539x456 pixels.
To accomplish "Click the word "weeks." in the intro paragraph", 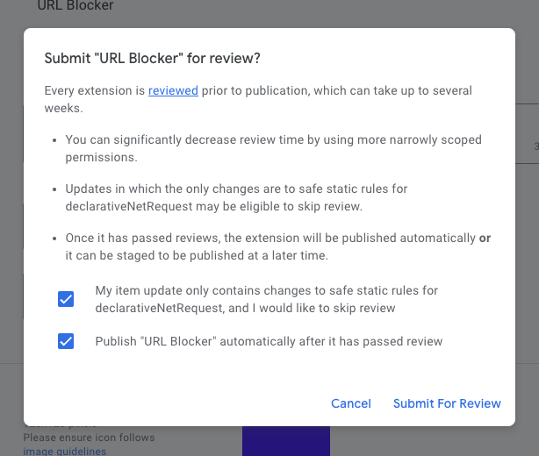I will click(63, 108).
